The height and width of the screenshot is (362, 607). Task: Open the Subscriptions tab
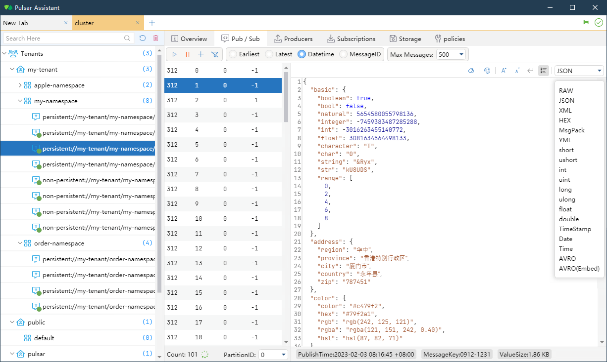tap(351, 39)
